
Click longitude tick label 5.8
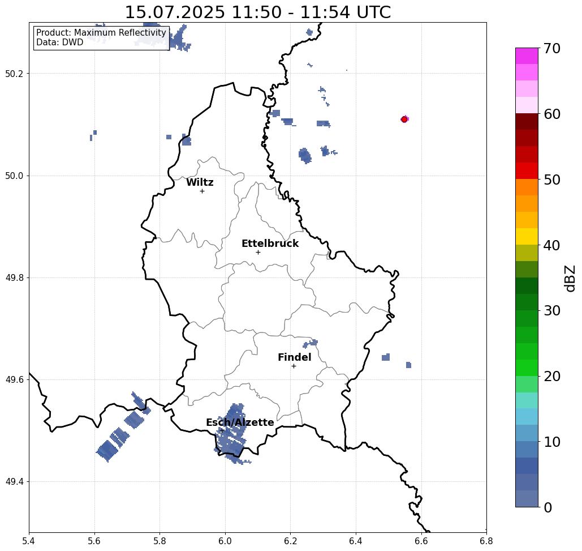click(x=159, y=541)
